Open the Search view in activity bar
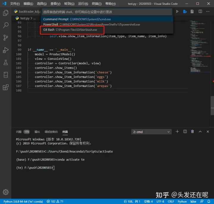 coord(6,25)
